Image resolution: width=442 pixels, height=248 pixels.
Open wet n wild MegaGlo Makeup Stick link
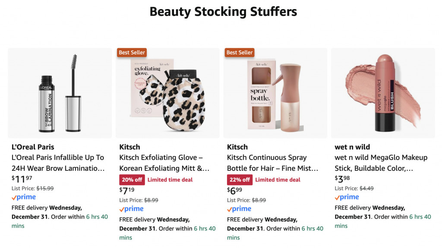[381, 163]
